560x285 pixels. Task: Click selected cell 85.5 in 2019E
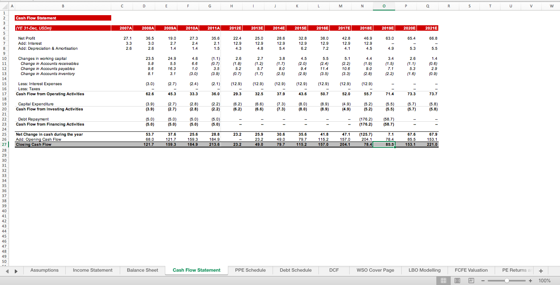coord(384,145)
